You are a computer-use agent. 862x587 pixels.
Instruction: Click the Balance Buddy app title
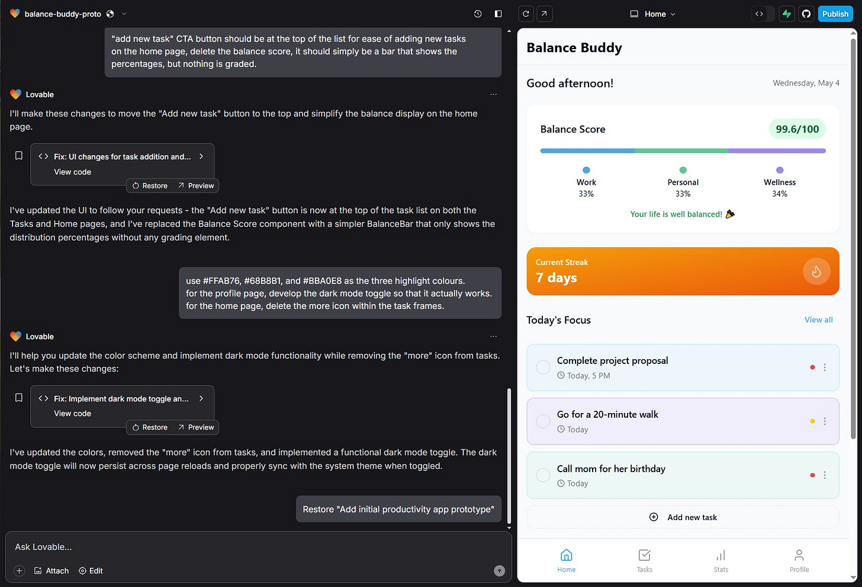pyautogui.click(x=574, y=47)
